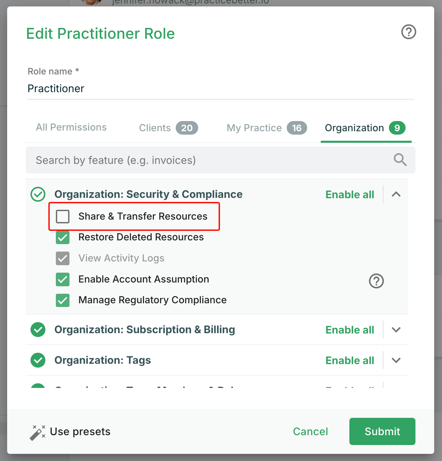Check the Share & Transfer Resources checkbox
The width and height of the screenshot is (442, 461).
[x=63, y=216]
